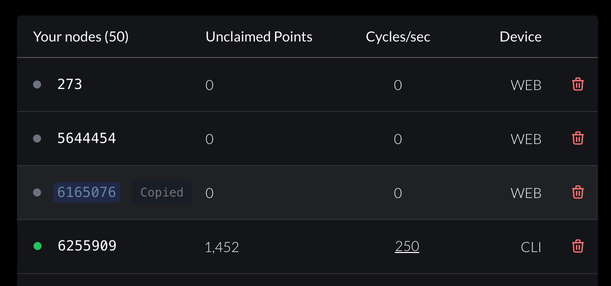Image resolution: width=611 pixels, height=286 pixels.
Task: Remove node 6165076 via trash icon
Action: click(x=578, y=192)
